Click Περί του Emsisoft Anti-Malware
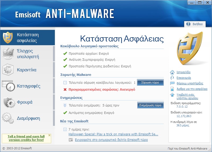Image resolution: width=212 pixels, height=152 pixels. (187, 149)
